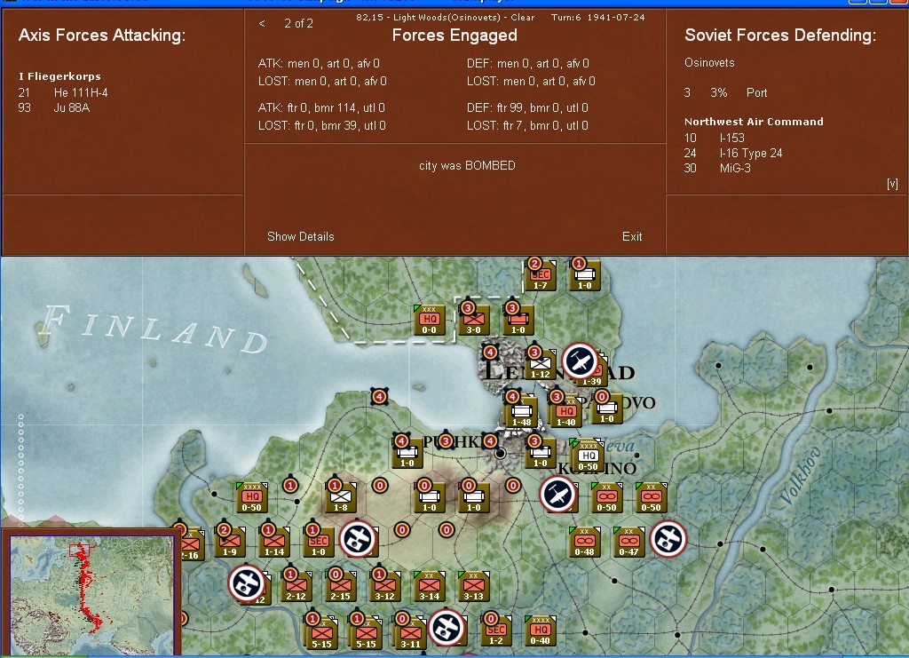
Task: Click the 'Ju 88A' aircraft row
Action: tap(54, 107)
